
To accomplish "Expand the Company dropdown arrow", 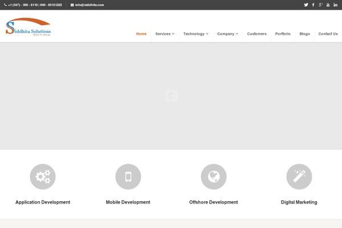I will click(x=237, y=34).
